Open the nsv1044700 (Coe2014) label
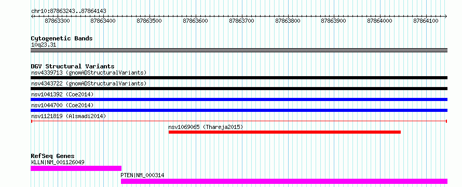The width and height of the screenshot is (462, 187). pos(62,105)
